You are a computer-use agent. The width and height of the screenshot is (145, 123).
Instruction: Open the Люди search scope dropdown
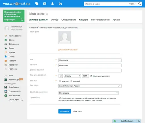tap(132, 4)
